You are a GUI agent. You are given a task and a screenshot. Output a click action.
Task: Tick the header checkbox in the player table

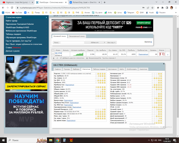click(x=53, y=50)
